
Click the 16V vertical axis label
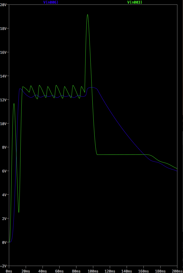[x=3, y=52]
